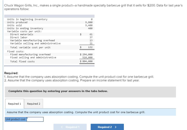Click the Unit product cost answer field
This screenshot has width=187, height=130.
35,119
